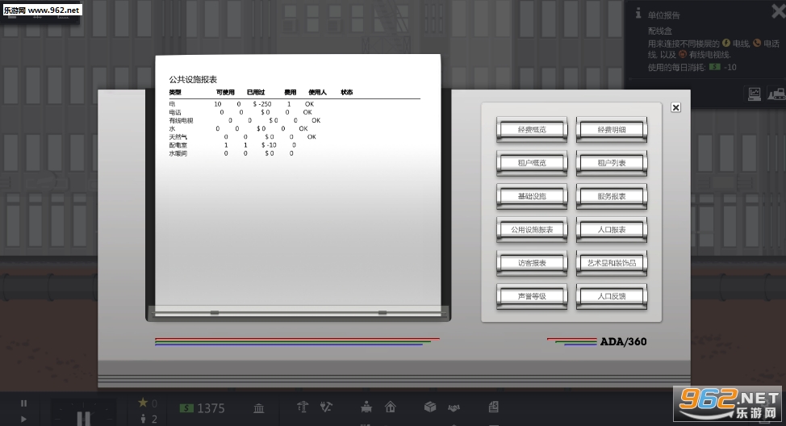Image resolution: width=786 pixels, height=426 pixels.
Task: Click the 公共设施报表 report title
Action: pyautogui.click(x=193, y=79)
